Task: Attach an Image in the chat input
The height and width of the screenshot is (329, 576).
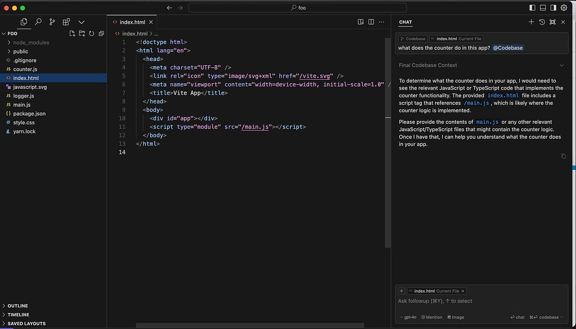Action: 454,317
